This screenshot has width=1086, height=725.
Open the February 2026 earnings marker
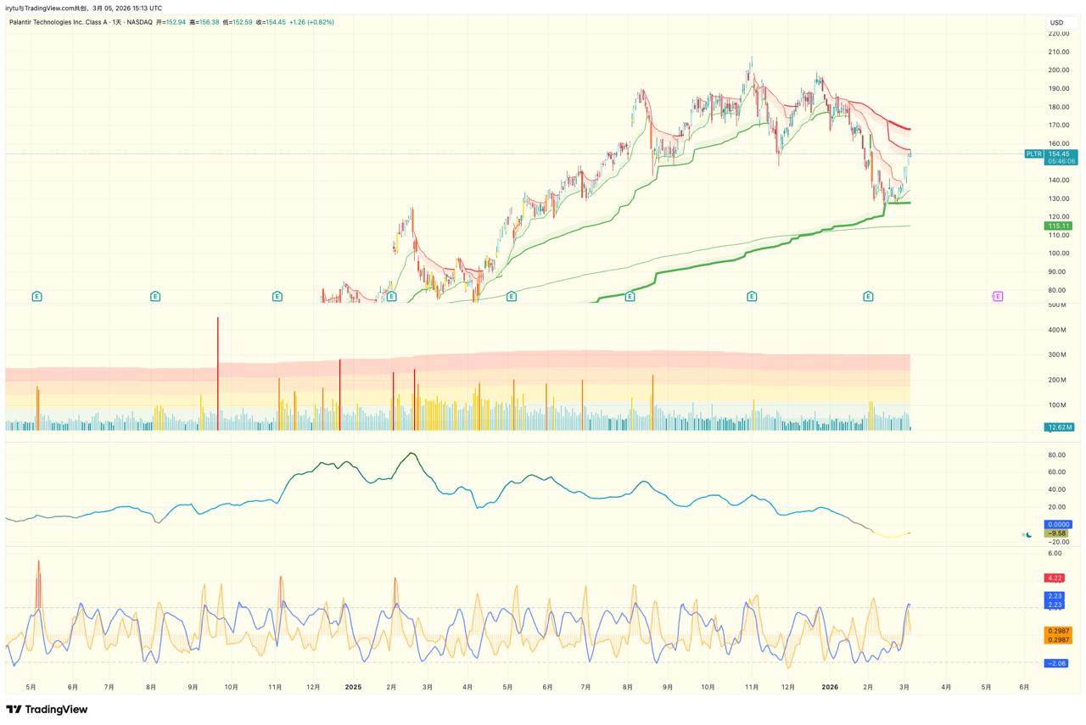868,296
